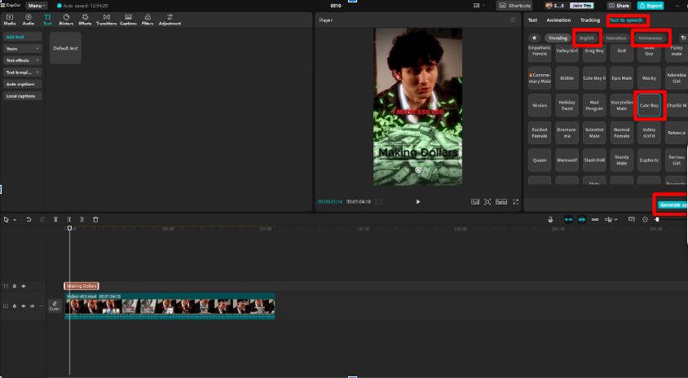
Task: Click the Add text button
Action: click(x=22, y=37)
